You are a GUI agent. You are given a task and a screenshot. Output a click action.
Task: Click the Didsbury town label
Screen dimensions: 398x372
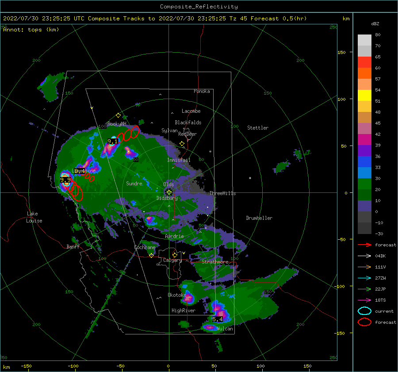pos(167,198)
